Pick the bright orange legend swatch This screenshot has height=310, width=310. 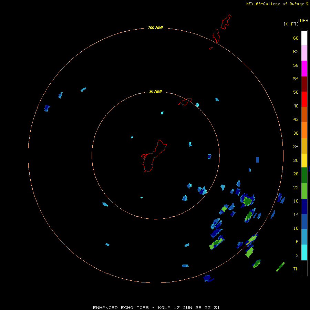click(x=304, y=130)
